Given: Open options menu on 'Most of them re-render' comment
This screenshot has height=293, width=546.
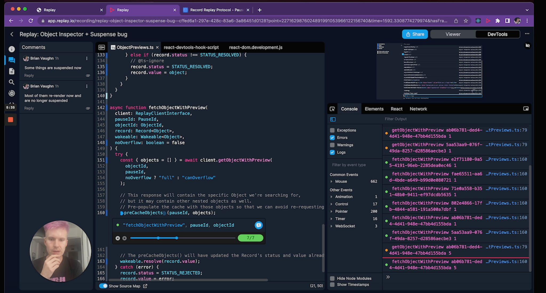Looking at the screenshot, I should pyautogui.click(x=87, y=86).
